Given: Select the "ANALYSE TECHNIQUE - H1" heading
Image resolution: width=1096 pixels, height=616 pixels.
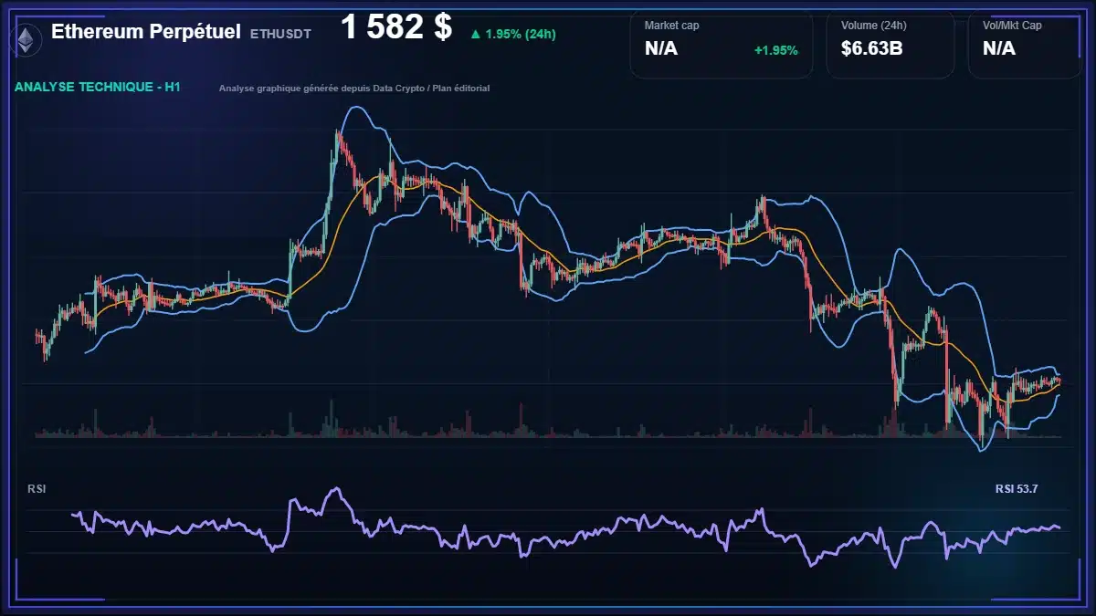Looking at the screenshot, I should click(98, 88).
